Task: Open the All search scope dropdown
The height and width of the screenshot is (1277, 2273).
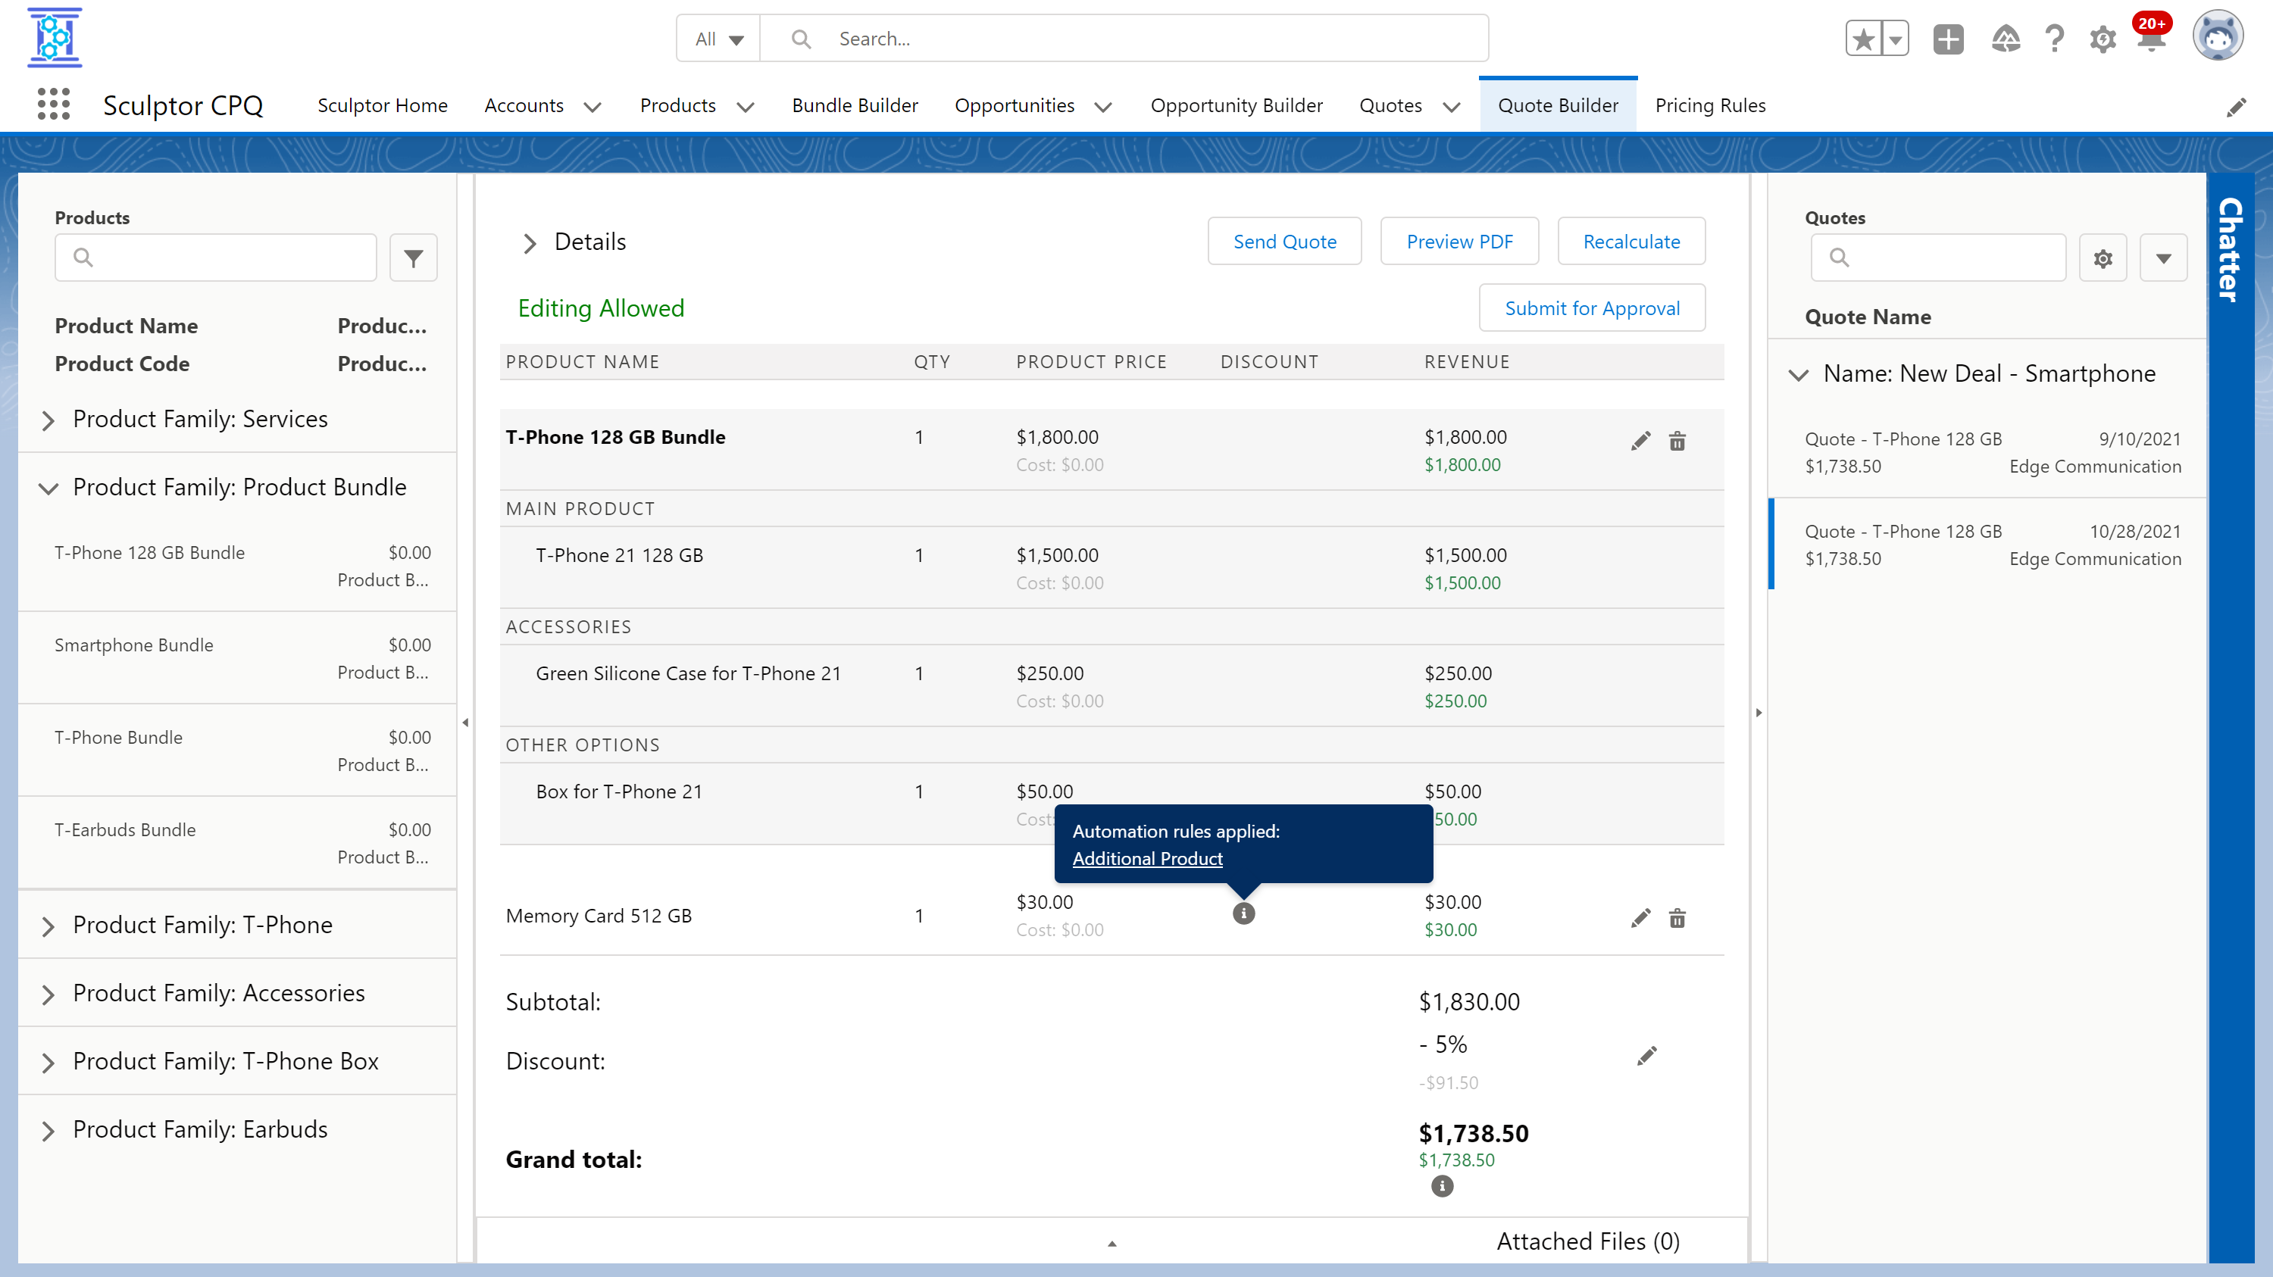Action: coord(718,39)
